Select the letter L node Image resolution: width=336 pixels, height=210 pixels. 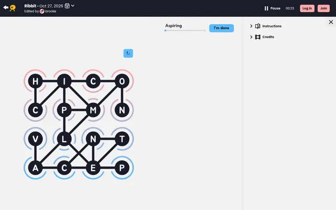pos(64,139)
